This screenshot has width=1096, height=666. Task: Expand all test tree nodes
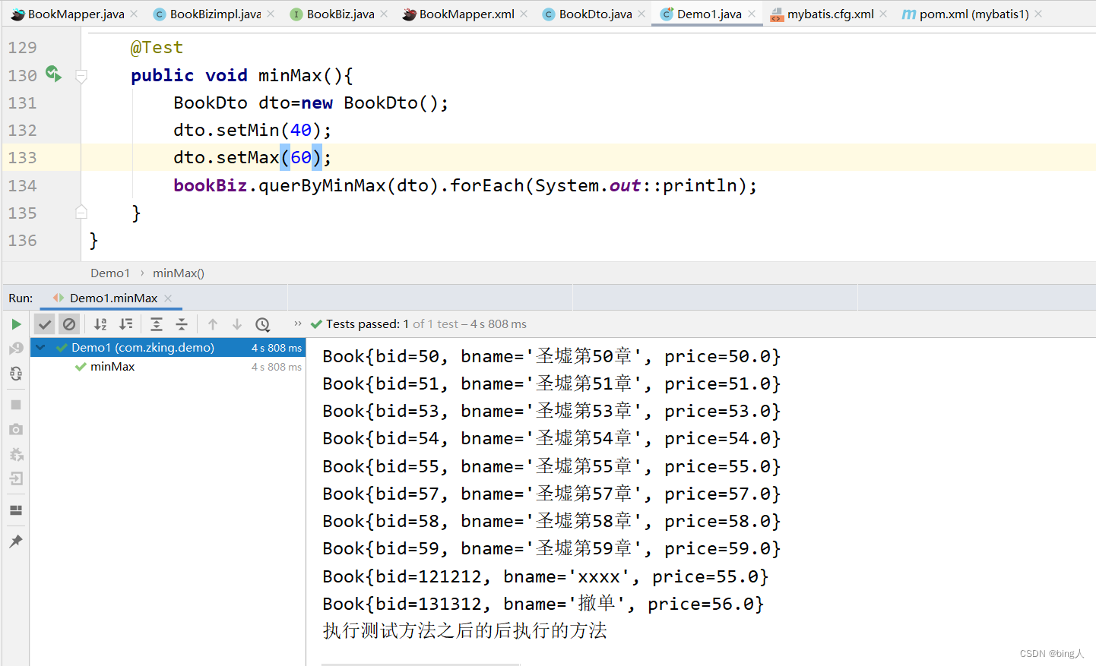[157, 324]
